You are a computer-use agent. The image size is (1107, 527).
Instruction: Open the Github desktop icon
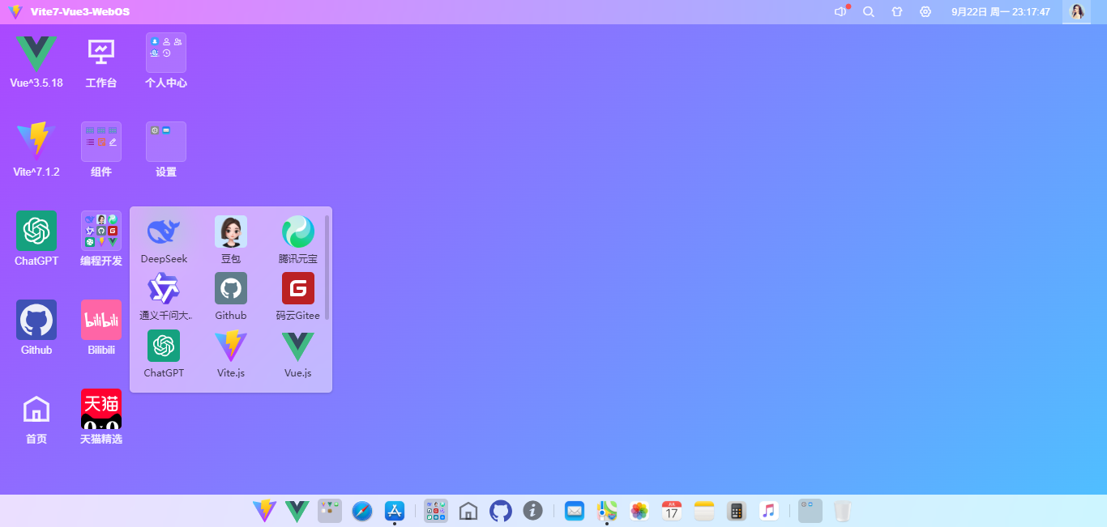[x=36, y=328]
